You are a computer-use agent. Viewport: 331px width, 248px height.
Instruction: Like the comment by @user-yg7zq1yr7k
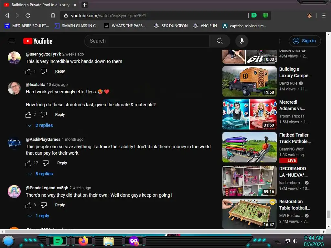click(x=28, y=71)
